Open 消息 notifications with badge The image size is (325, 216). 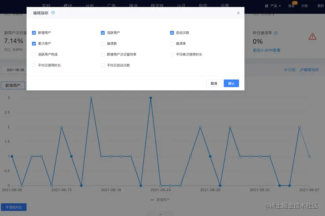click(291, 6)
